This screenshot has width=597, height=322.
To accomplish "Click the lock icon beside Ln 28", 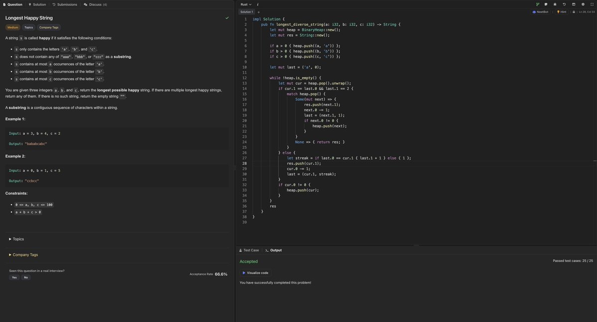I will 574,12.
